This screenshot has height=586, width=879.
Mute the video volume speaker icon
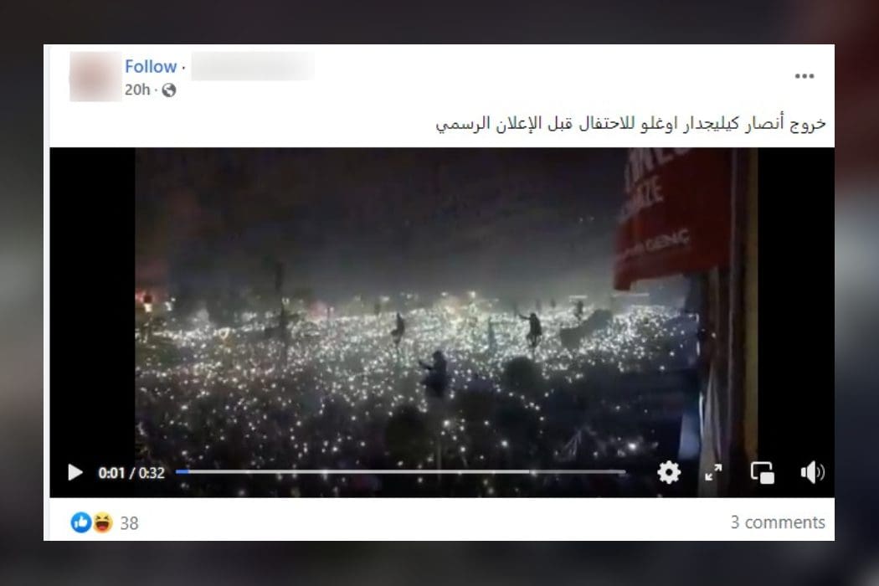(812, 472)
